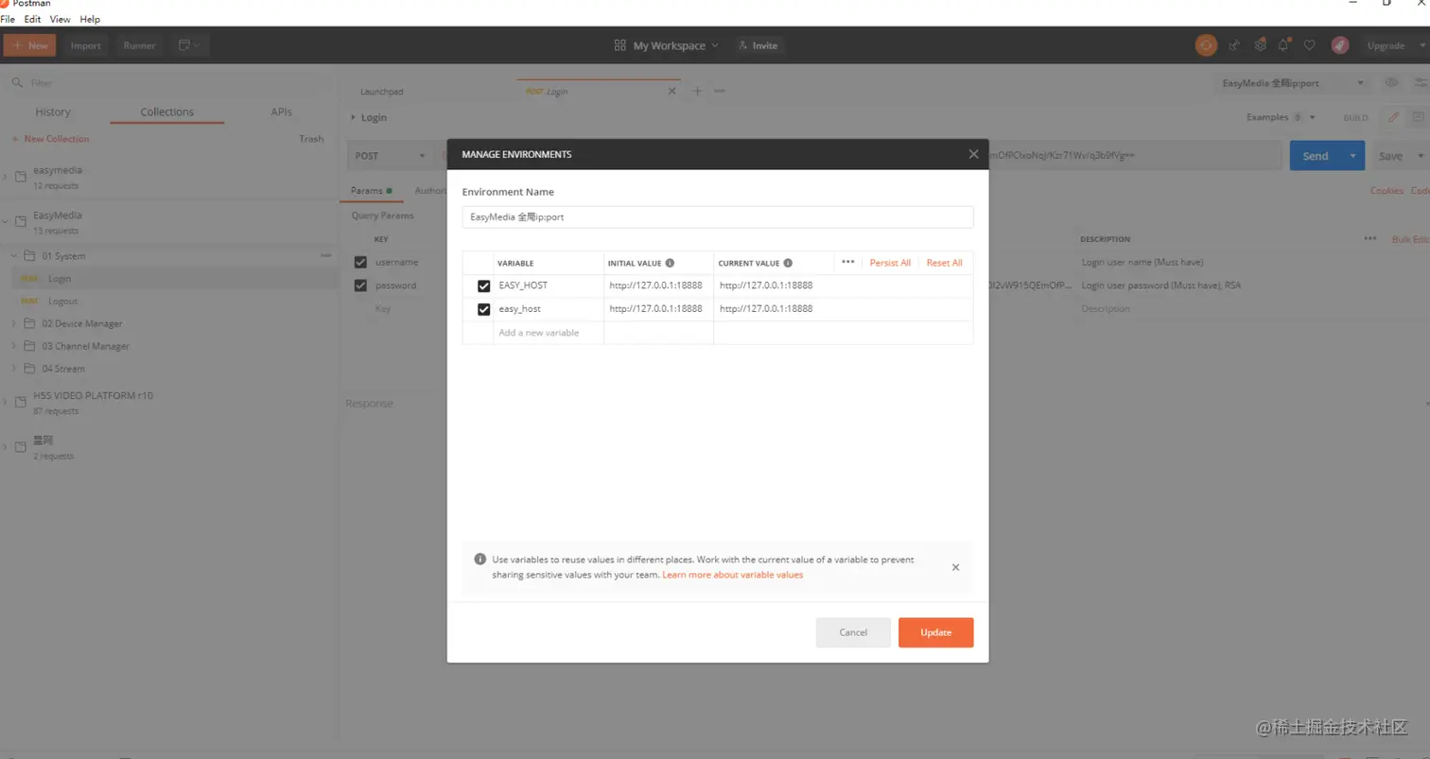Add a new request tab with plus
This screenshot has width=1430, height=759.
(x=697, y=91)
